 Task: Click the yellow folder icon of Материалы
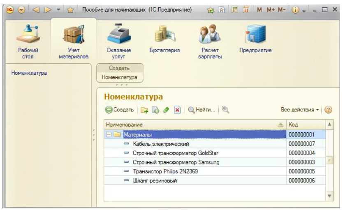[x=117, y=134]
